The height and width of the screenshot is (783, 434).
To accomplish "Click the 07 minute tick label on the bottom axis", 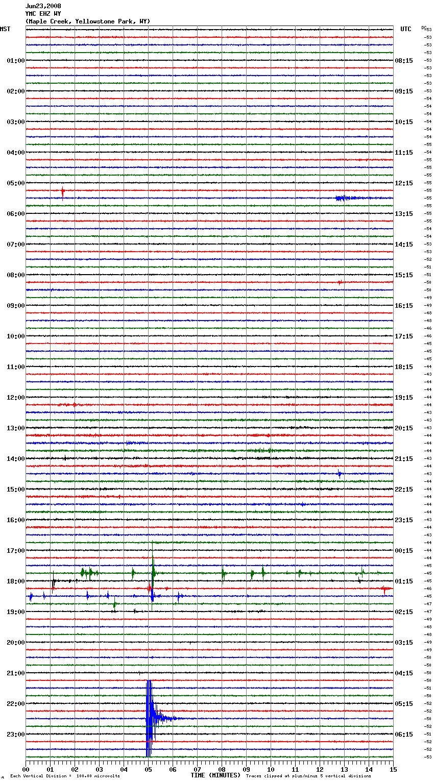I will pyautogui.click(x=198, y=769).
